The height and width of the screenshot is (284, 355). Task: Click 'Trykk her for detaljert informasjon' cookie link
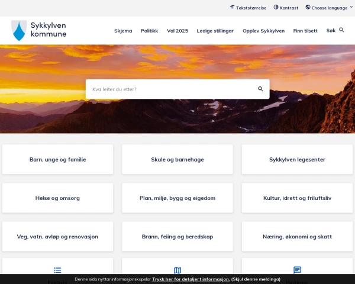click(x=191, y=279)
